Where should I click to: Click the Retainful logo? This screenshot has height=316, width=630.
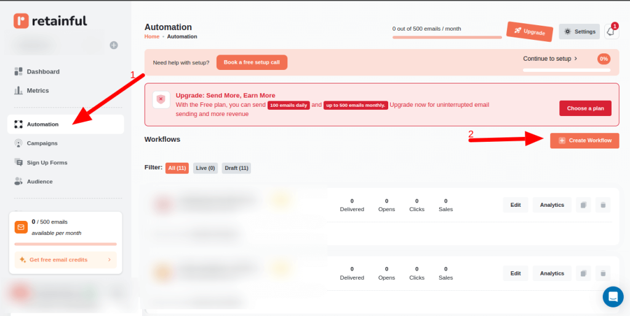coord(50,21)
